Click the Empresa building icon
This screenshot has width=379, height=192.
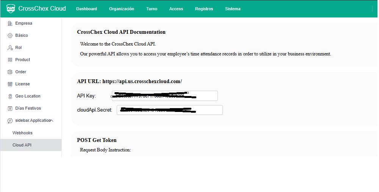10,24
